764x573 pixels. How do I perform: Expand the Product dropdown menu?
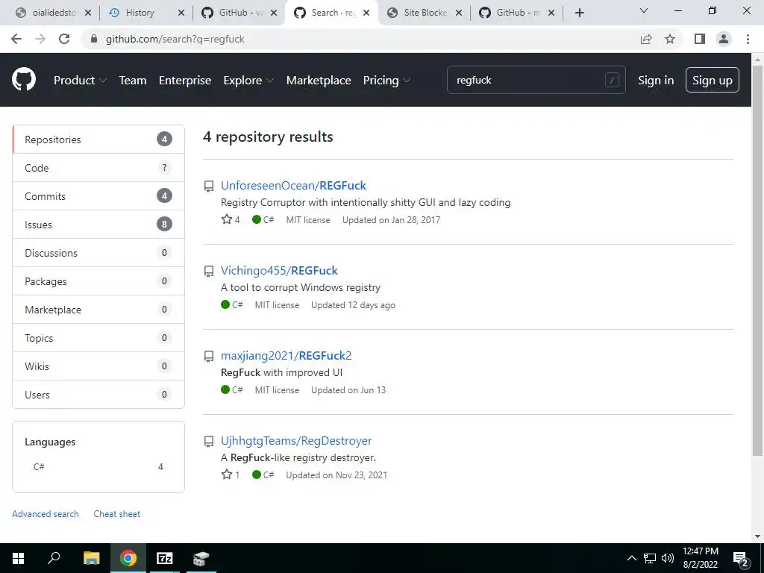[x=80, y=81]
